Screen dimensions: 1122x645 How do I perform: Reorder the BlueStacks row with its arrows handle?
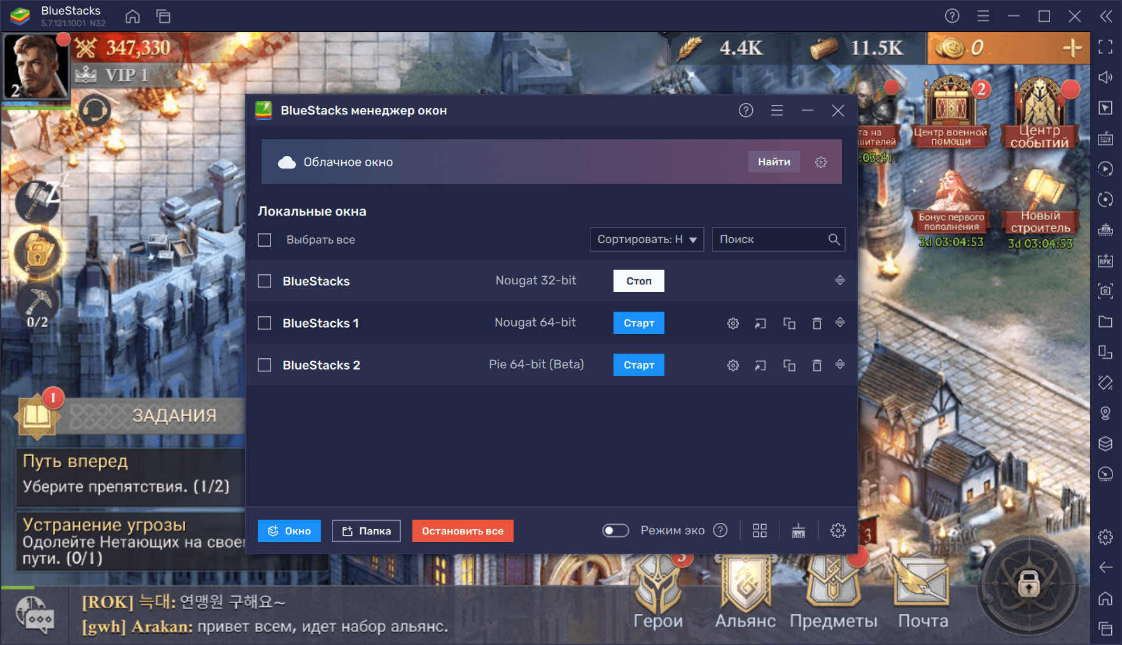(840, 281)
